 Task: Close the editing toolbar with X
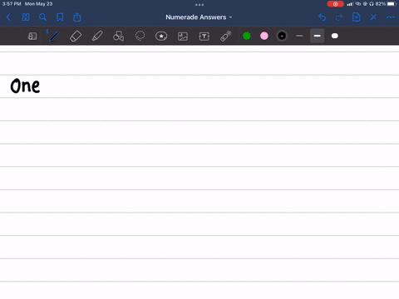click(373, 17)
